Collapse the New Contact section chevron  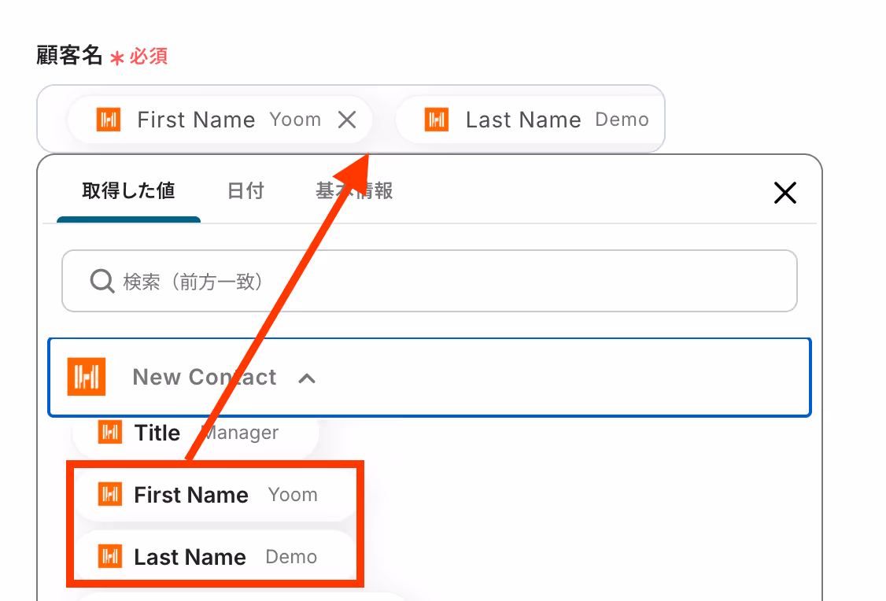click(x=307, y=378)
